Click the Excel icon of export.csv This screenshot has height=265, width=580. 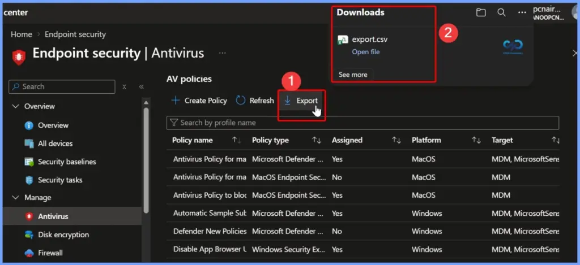343,40
